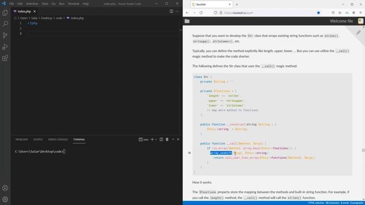Open the StackEdit menu logo button
Image resolution: width=365 pixels, height=205 pixels.
click(360, 21)
